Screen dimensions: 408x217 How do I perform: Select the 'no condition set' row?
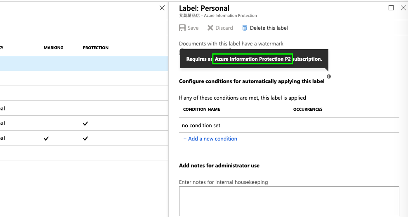pyautogui.click(x=204, y=125)
